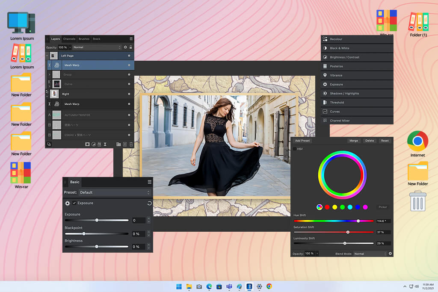Open the Layers panel hamburger menu

[131, 39]
